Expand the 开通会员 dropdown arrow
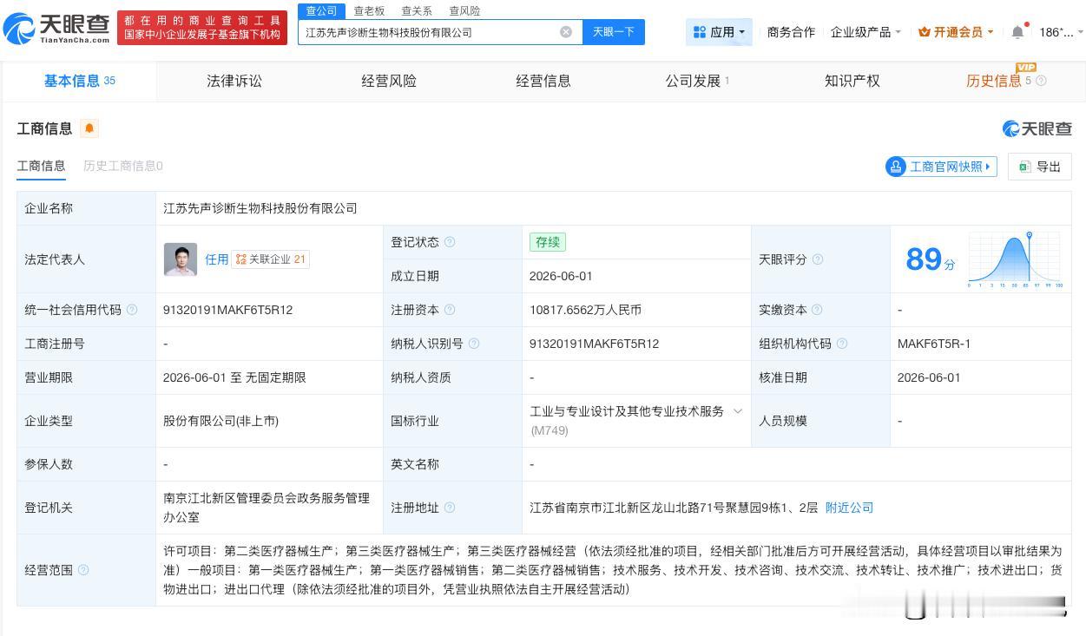1086x636 pixels. coord(991,32)
